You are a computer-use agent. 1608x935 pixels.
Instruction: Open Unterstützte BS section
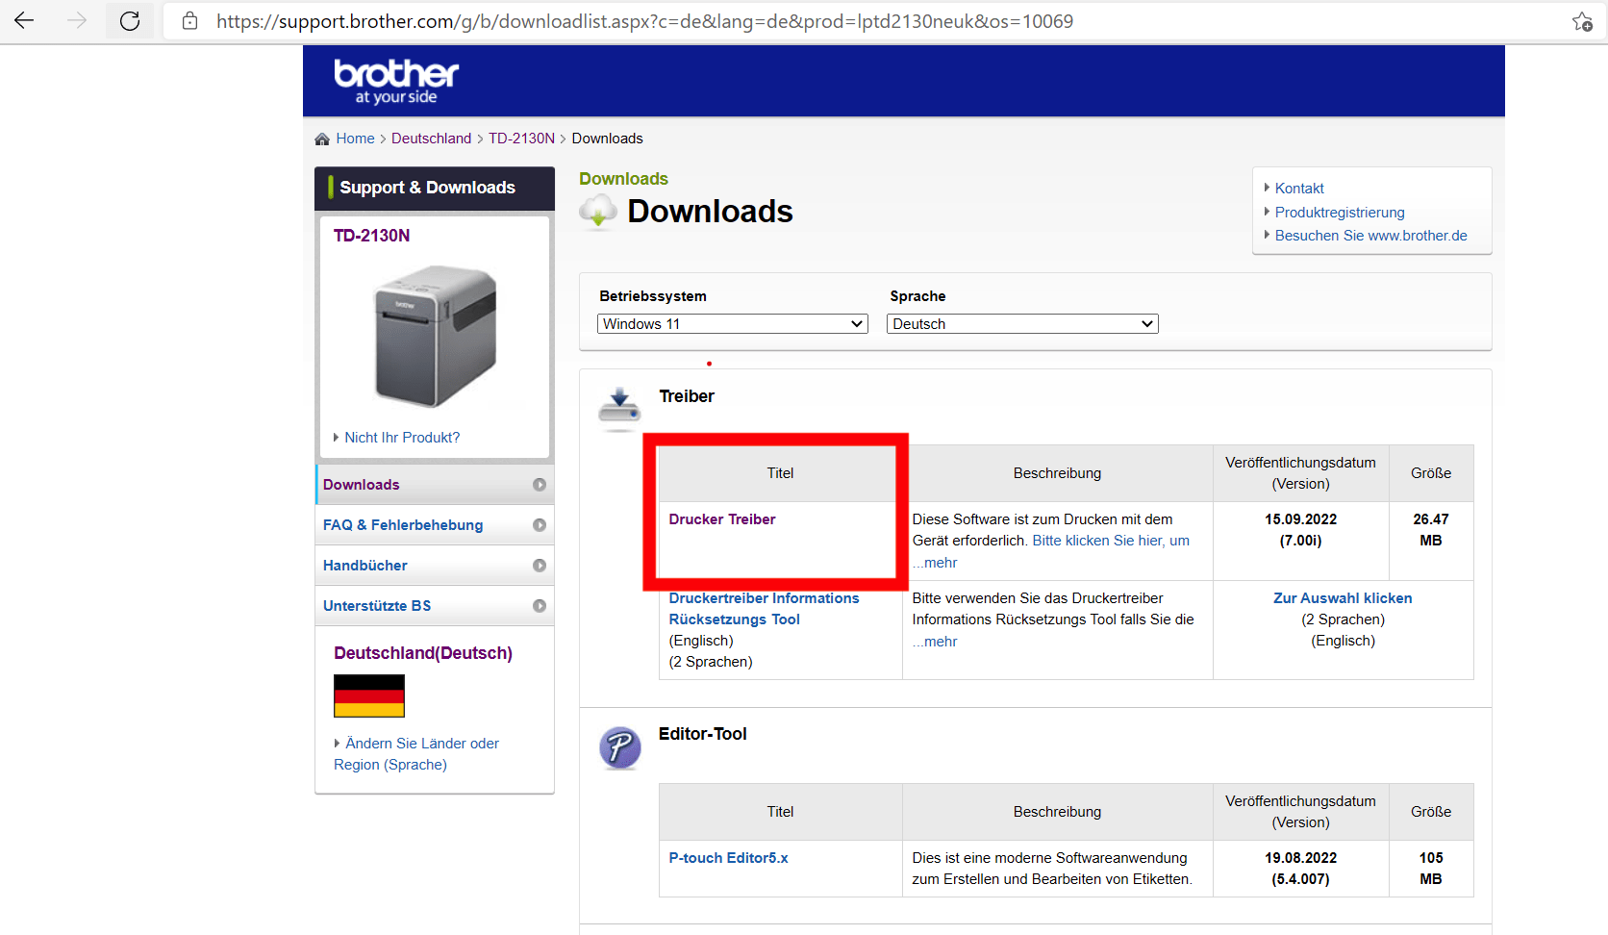(435, 606)
